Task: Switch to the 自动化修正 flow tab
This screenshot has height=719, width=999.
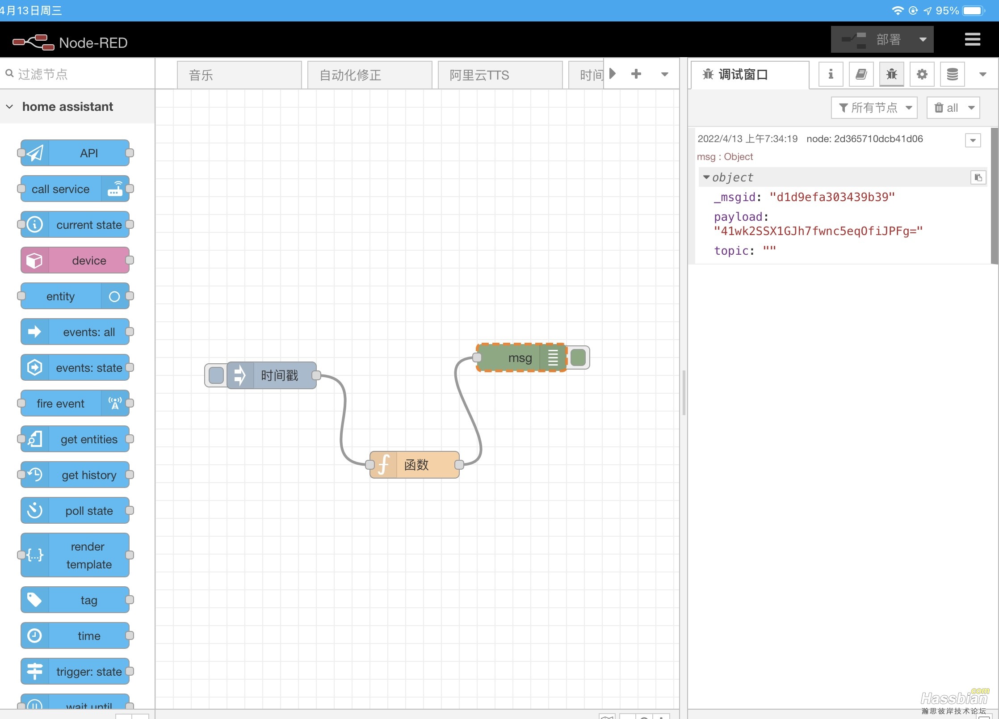Action: 369,75
